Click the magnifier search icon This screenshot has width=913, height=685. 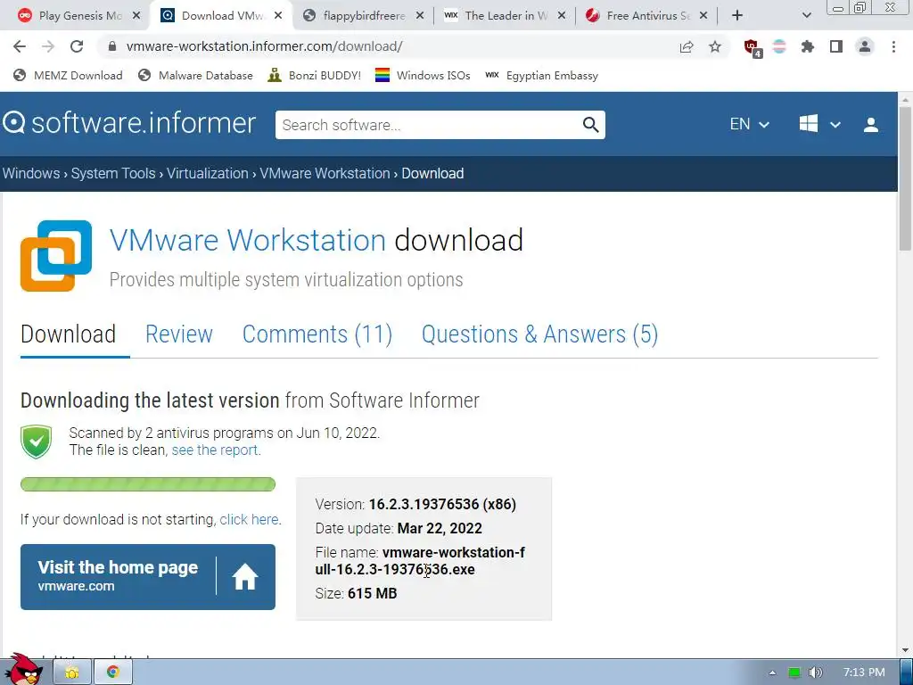590,125
